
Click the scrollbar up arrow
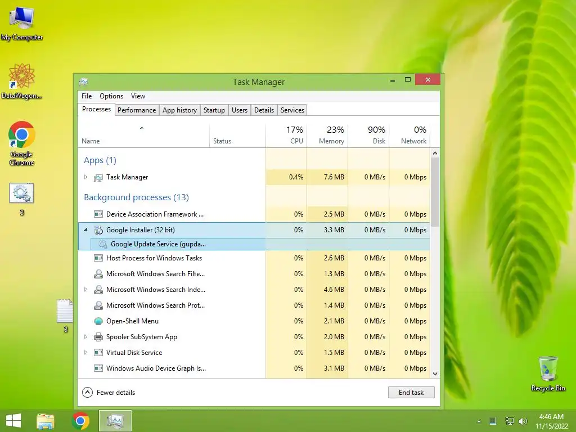coord(435,153)
